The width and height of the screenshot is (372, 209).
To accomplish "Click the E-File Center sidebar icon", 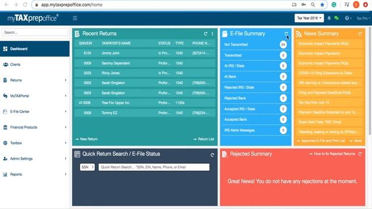I will (5, 111).
